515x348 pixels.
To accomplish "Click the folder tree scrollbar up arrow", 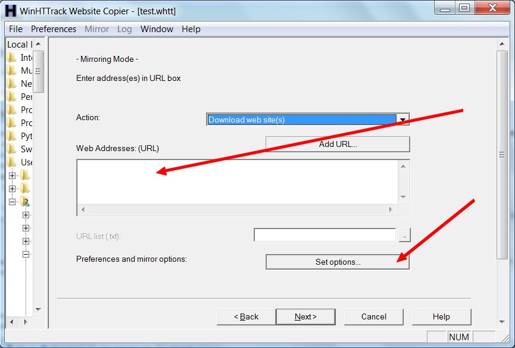I will (x=39, y=43).
